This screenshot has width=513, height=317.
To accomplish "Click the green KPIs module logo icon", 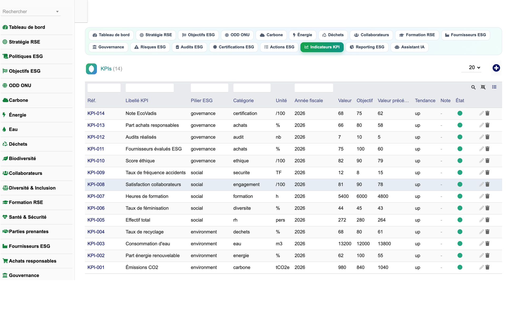I will tap(91, 69).
